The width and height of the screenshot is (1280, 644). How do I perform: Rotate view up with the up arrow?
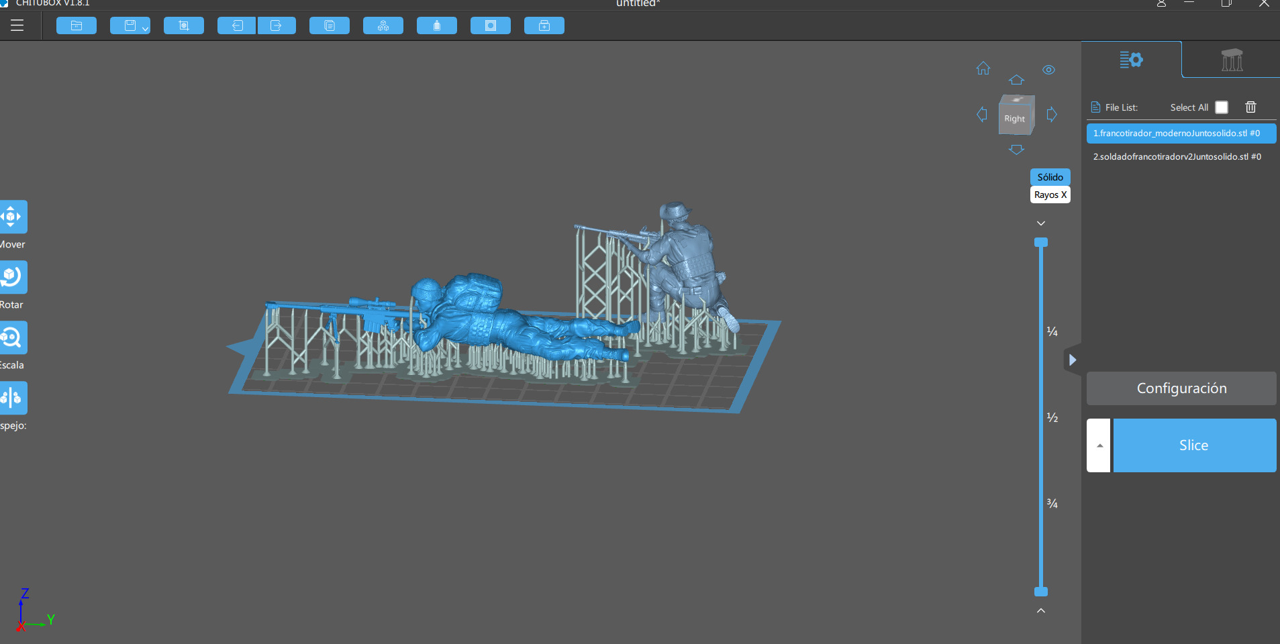tap(1017, 80)
